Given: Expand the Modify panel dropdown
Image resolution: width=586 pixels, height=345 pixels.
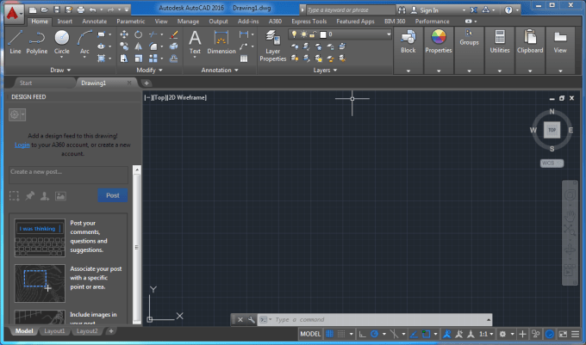Looking at the screenshot, I should [149, 71].
